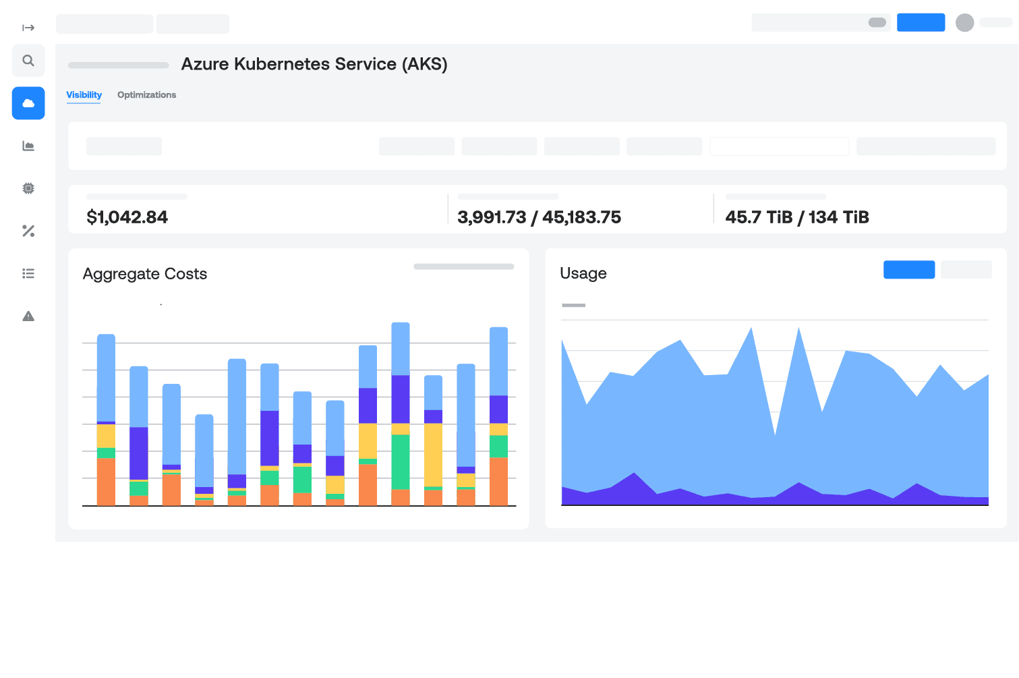Switch to the Optimizations tab
The height and width of the screenshot is (678, 1019).
[146, 94]
